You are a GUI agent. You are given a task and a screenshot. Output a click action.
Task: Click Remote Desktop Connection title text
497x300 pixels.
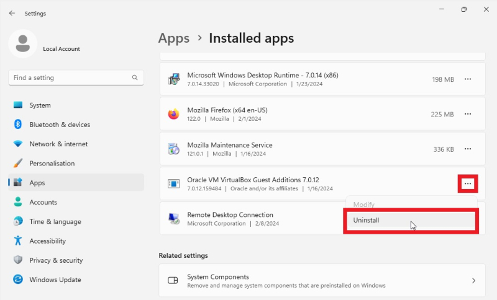(x=230, y=214)
